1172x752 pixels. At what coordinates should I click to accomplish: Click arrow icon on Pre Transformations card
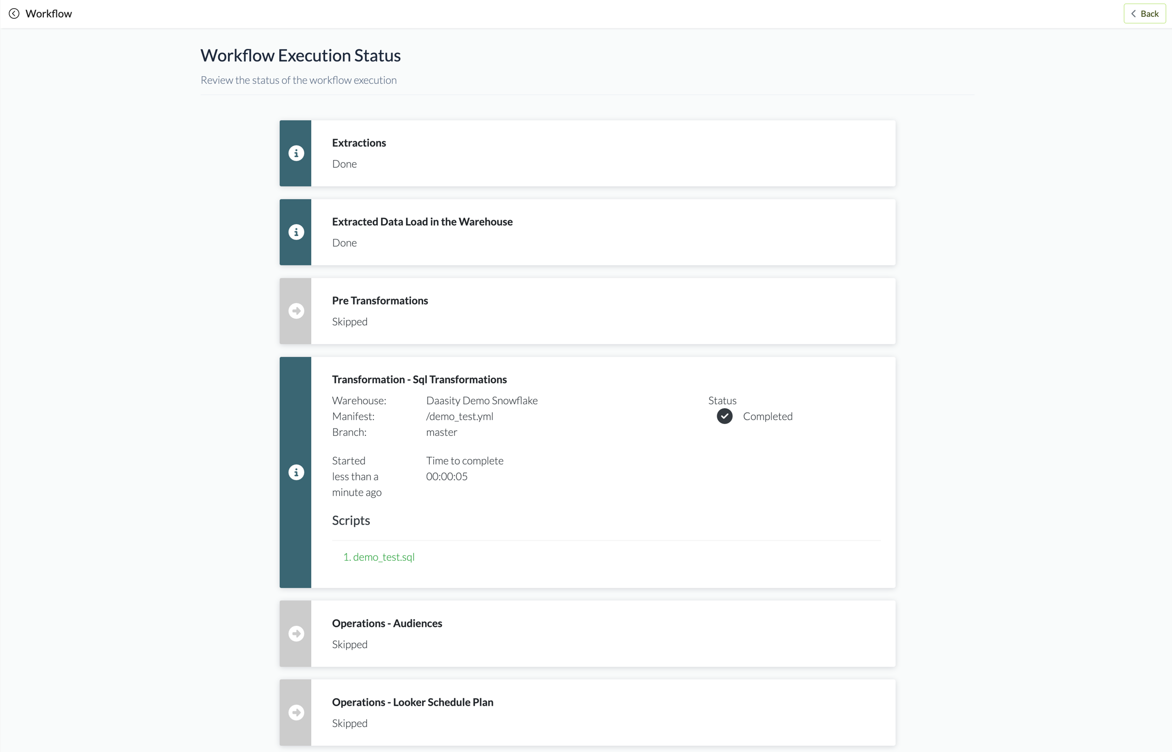click(296, 311)
